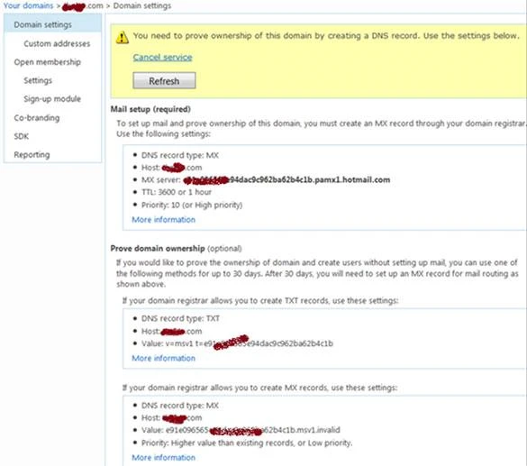Click the Mail setup (required) heading
The image size is (527, 466).
(x=150, y=109)
